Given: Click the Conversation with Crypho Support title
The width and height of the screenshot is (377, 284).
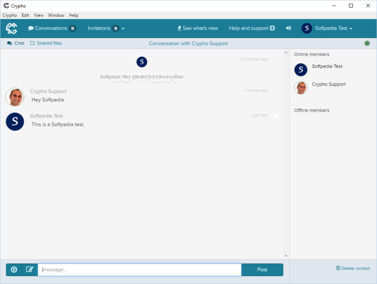Looking at the screenshot, I should (x=188, y=44).
